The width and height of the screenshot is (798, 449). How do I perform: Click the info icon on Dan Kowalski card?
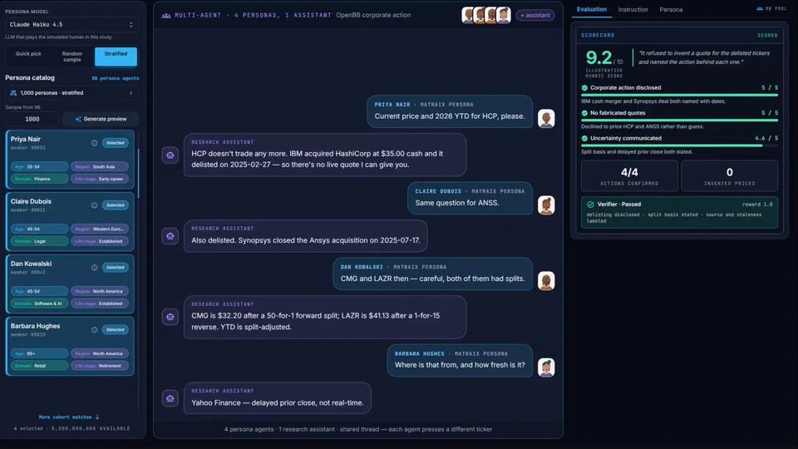click(x=94, y=267)
